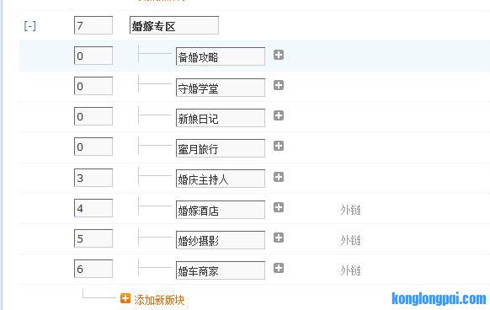Click the order field in 新娘日记 row

click(93, 116)
